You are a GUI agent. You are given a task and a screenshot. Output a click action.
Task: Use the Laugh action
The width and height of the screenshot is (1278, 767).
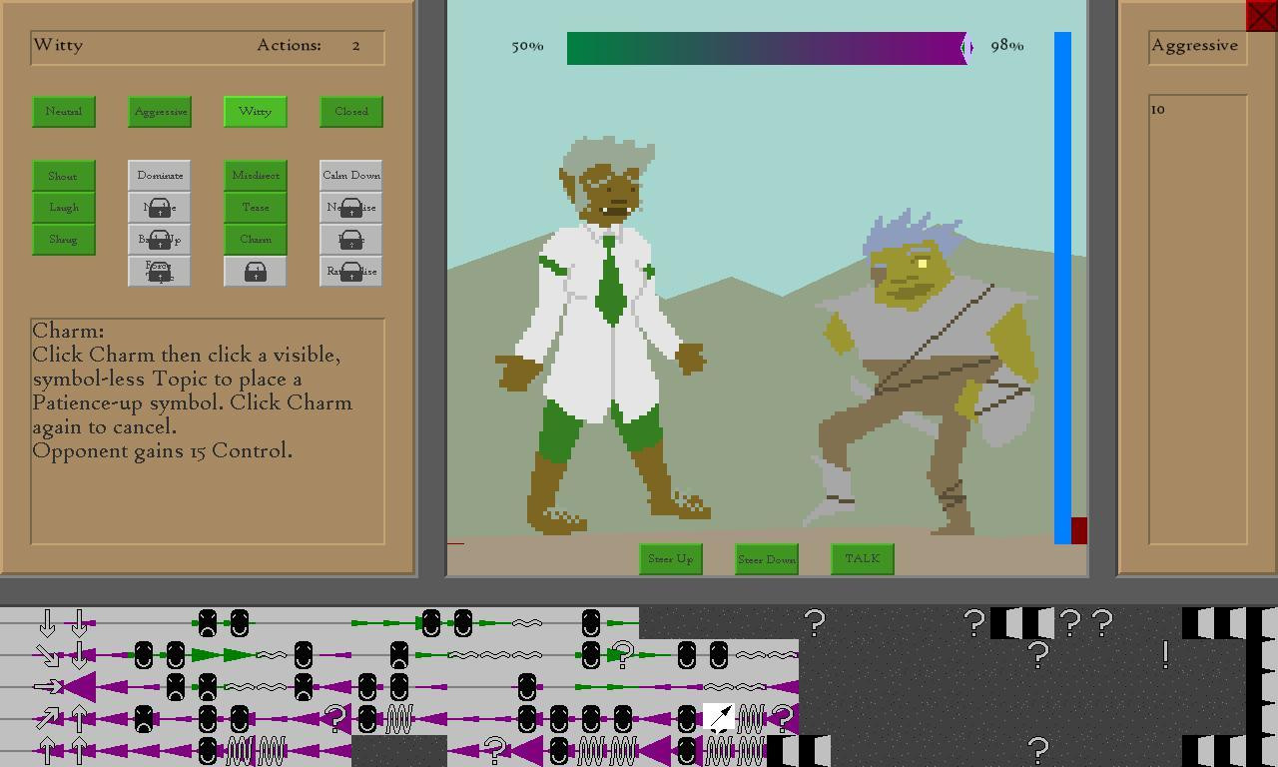tap(64, 208)
